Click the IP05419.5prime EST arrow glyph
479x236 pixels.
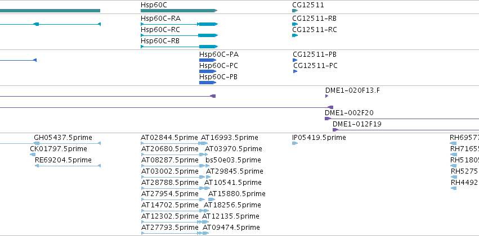tap(295, 143)
